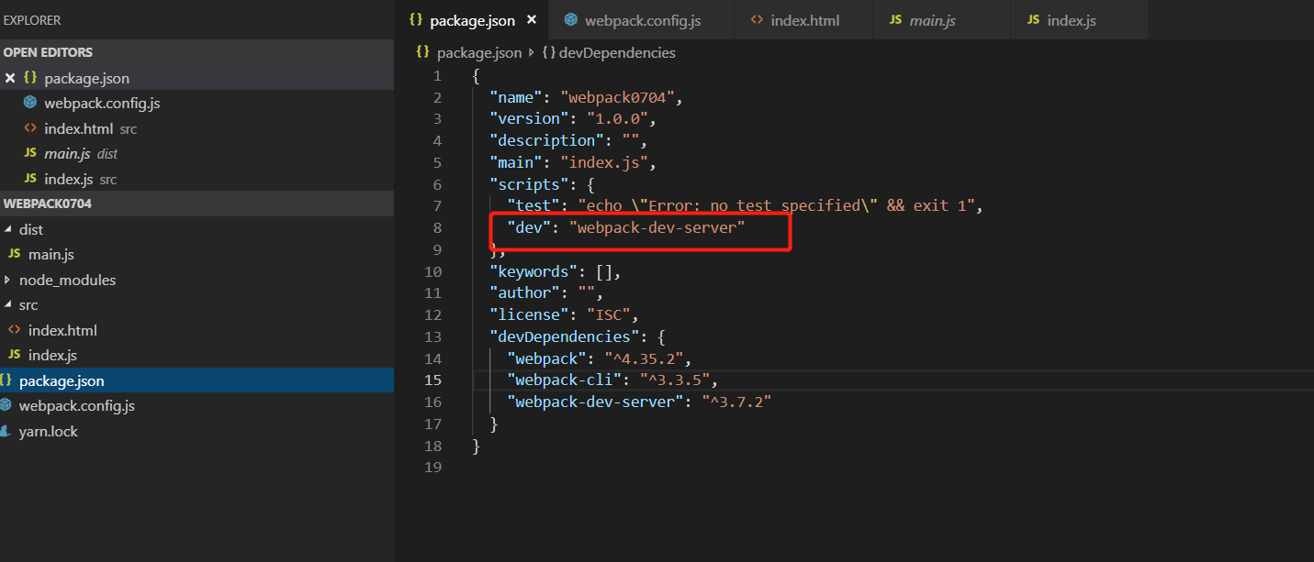
Task: Click the "description" key on line 4
Action: pos(547,140)
